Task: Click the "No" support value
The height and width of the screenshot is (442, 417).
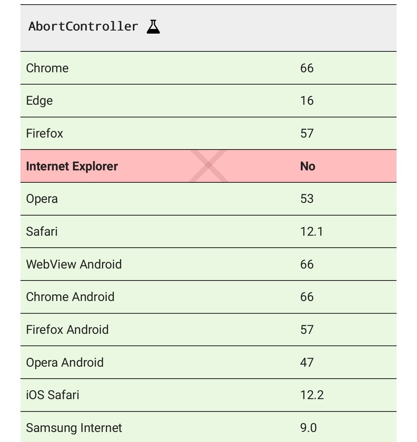Action: coord(308,166)
